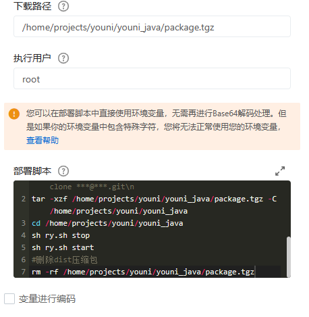Click the 变量进行编码 label text
Screen dimensions: 309x317
pyautogui.click(x=47, y=299)
